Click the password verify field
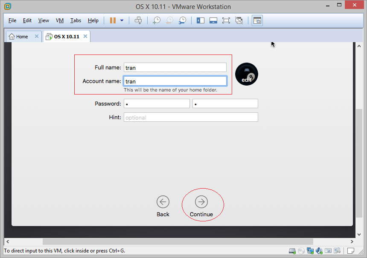367x258 pixels. (225, 103)
